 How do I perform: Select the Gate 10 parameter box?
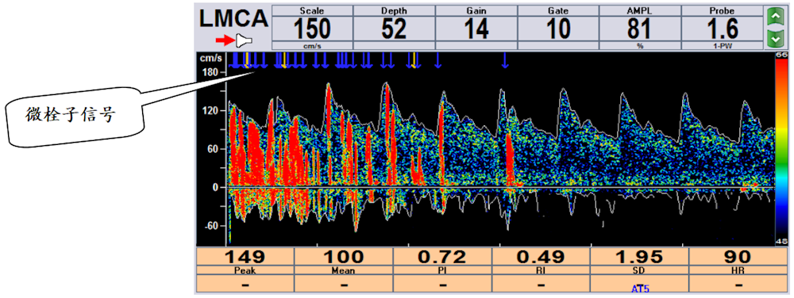click(x=557, y=27)
